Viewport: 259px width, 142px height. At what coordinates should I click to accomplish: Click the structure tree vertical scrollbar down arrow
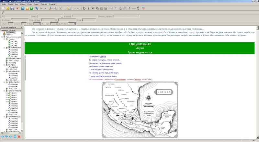point(22,131)
